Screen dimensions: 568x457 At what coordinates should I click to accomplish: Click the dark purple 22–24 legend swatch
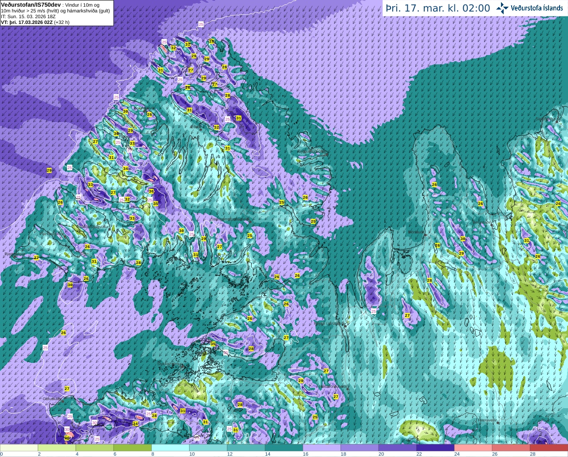click(435, 448)
